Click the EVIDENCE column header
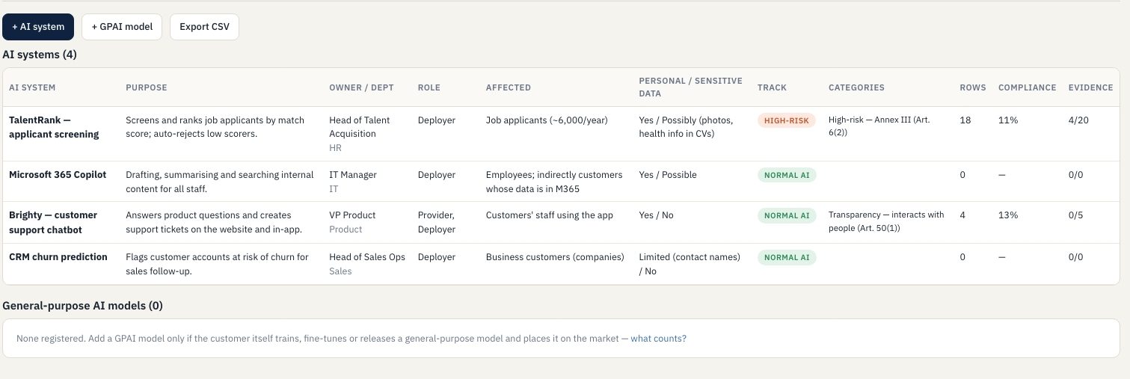Viewport: 1130px width, 379px height. (1090, 87)
